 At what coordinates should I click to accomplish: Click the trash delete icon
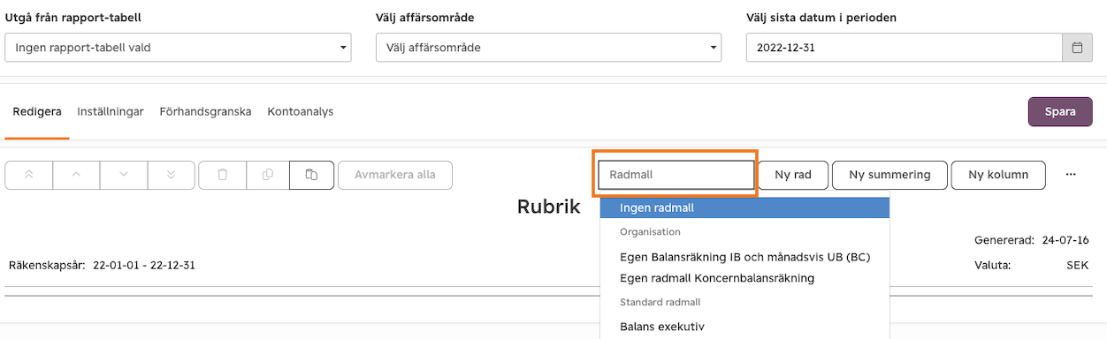[222, 175]
